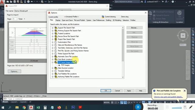Screen dimensions: 195x110
Task: Expand Device Driver File Search Path node
Action: coord(52,36)
